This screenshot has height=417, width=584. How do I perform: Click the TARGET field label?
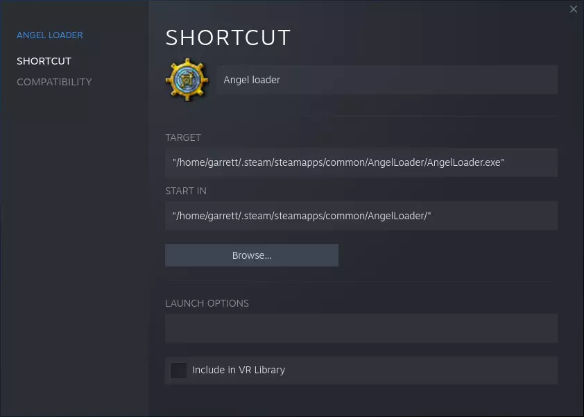[x=183, y=137]
